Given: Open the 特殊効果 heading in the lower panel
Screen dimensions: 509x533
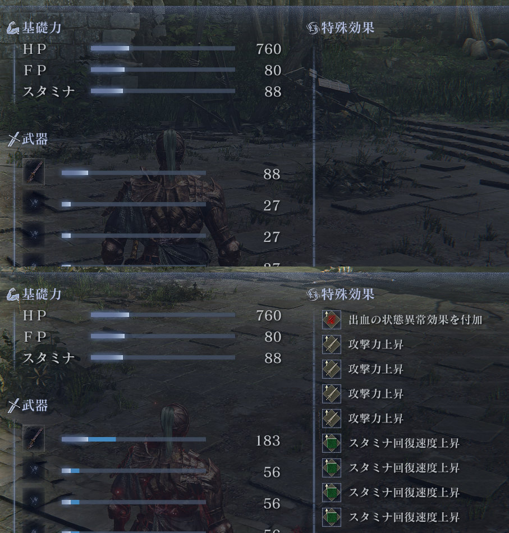Looking at the screenshot, I should click(x=348, y=295).
